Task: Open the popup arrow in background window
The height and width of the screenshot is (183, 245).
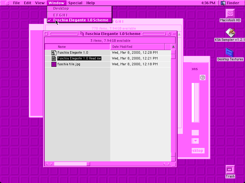Action: (195, 141)
